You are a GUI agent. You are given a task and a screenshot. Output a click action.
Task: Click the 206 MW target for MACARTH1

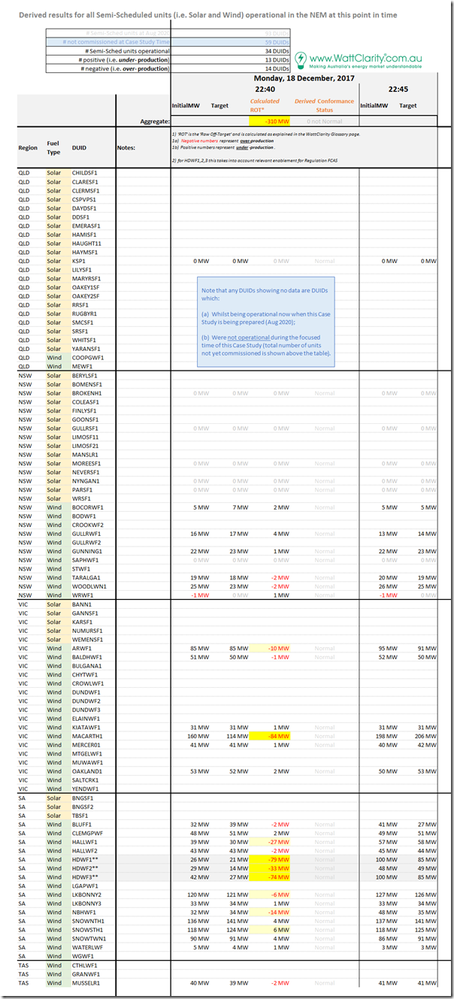coord(424,736)
